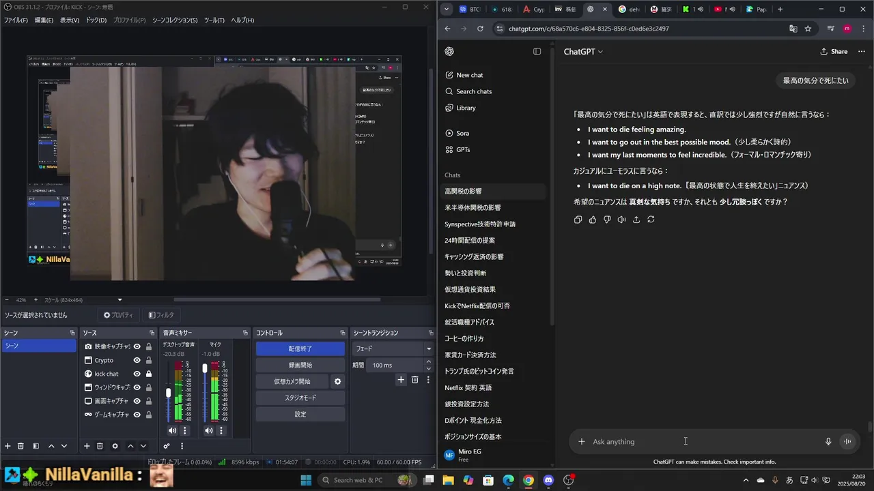Move source up in OBS sources list

coord(130,446)
